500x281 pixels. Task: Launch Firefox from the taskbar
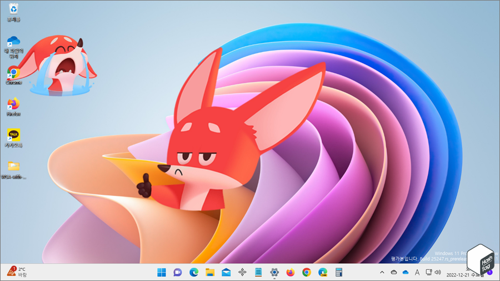291,273
